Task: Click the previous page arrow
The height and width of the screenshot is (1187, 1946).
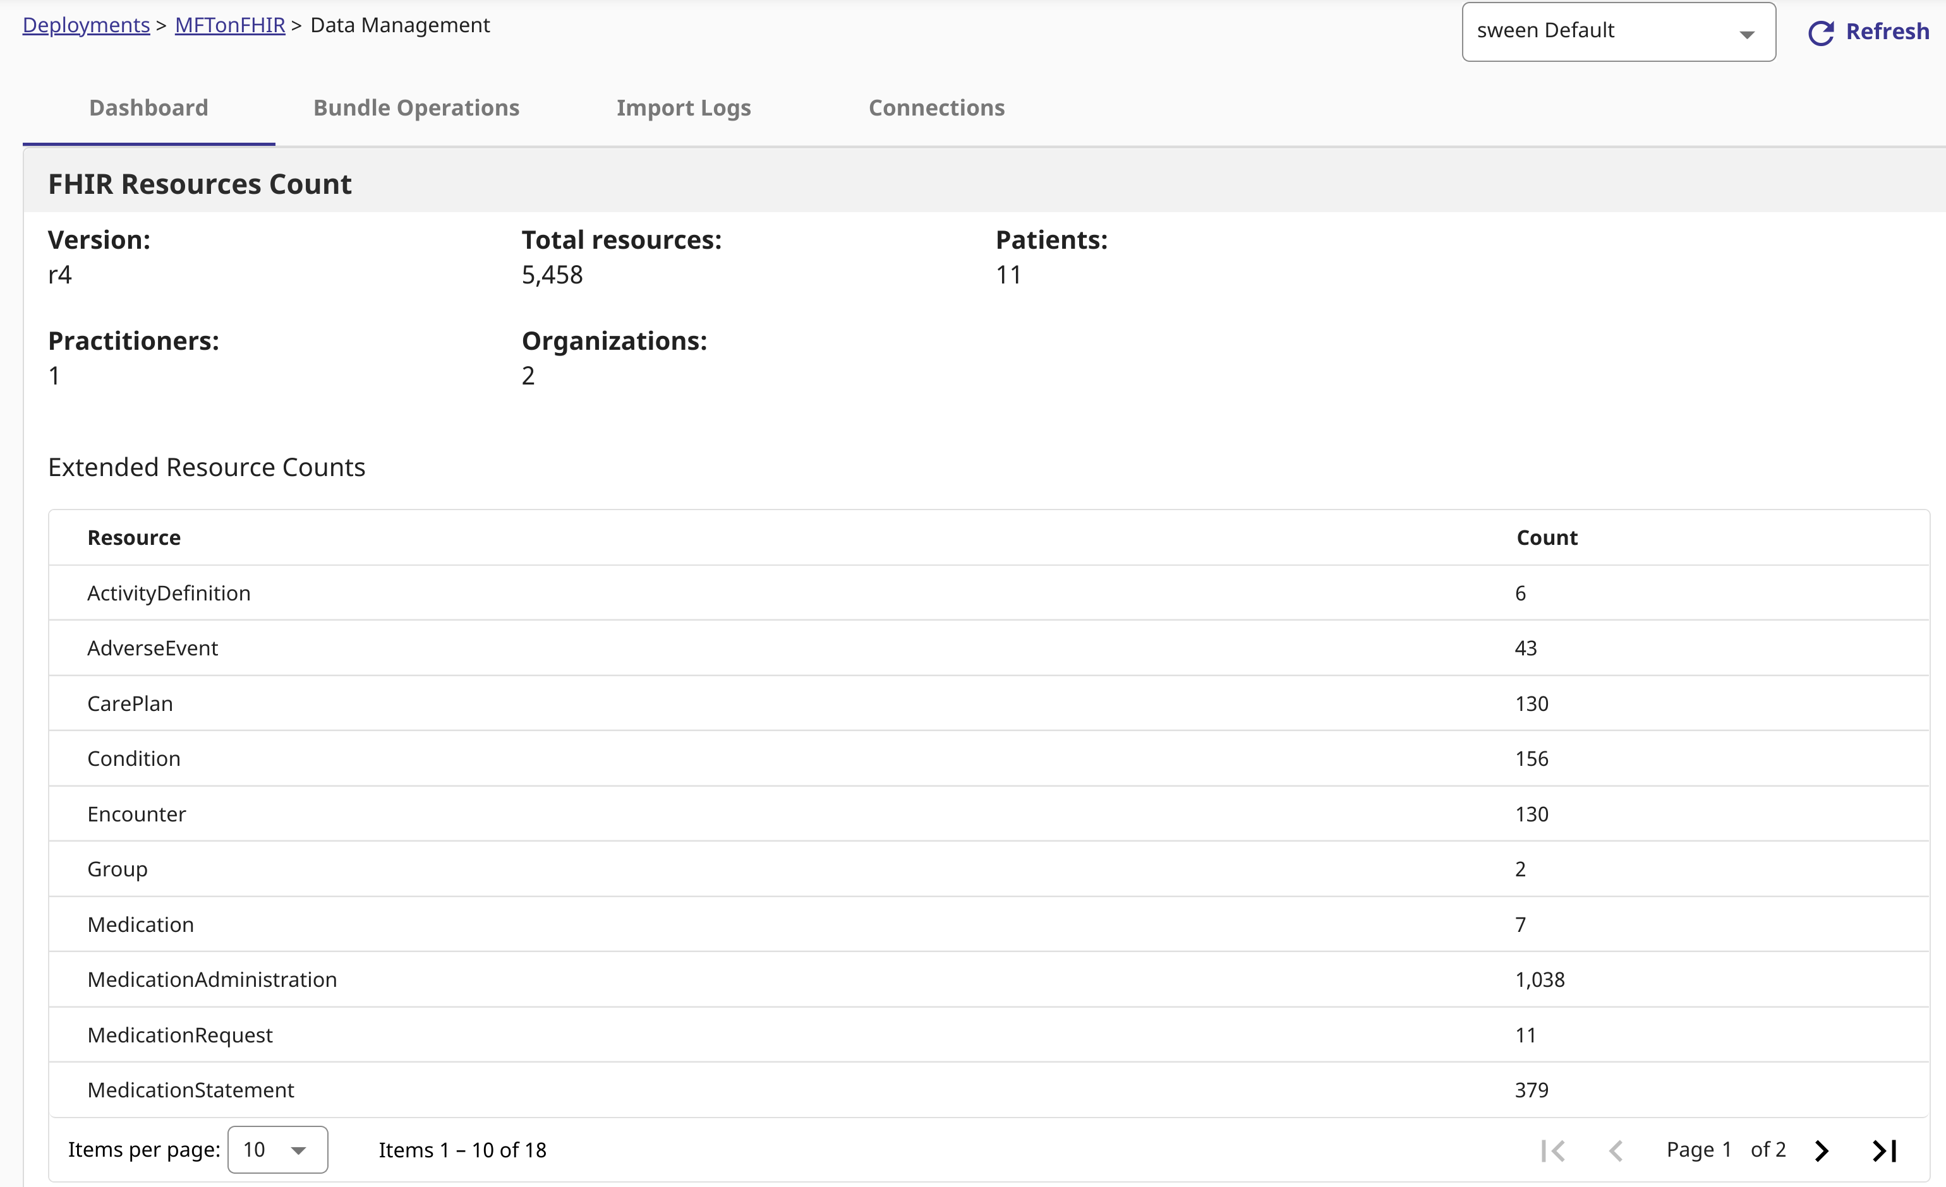Action: click(x=1616, y=1150)
